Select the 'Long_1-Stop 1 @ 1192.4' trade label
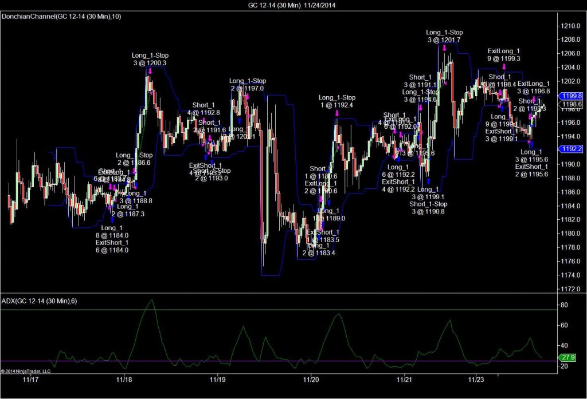 [337, 101]
